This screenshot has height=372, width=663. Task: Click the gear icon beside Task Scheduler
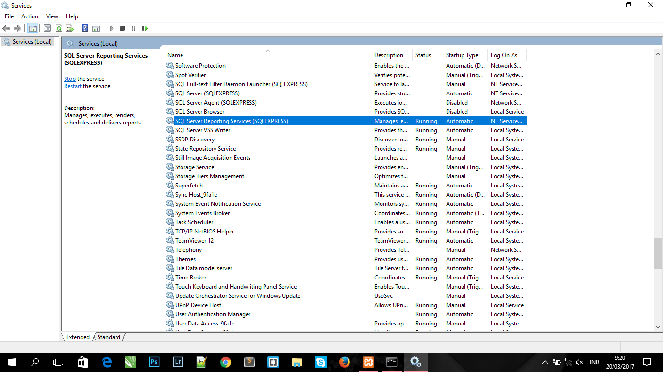170,222
